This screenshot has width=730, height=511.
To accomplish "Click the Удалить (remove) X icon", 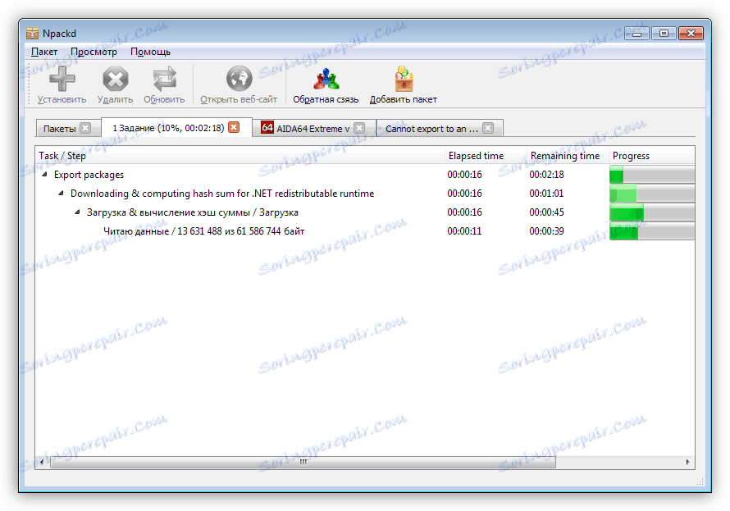I will point(115,78).
